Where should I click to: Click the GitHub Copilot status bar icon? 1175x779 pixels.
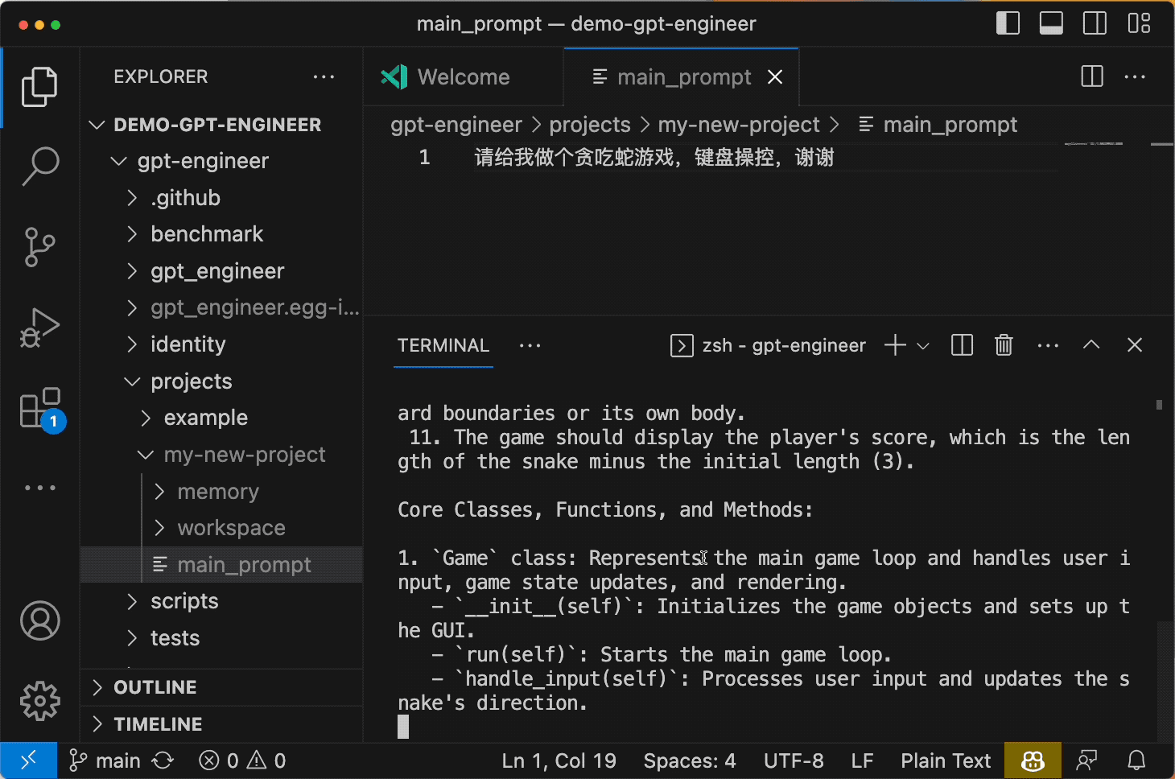[1033, 760]
